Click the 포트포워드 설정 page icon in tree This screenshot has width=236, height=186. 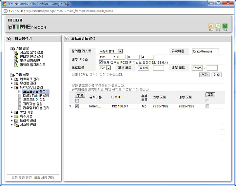point(20,91)
